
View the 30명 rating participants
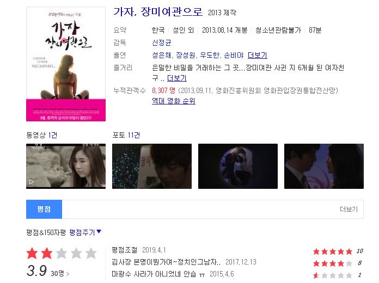tap(60, 273)
